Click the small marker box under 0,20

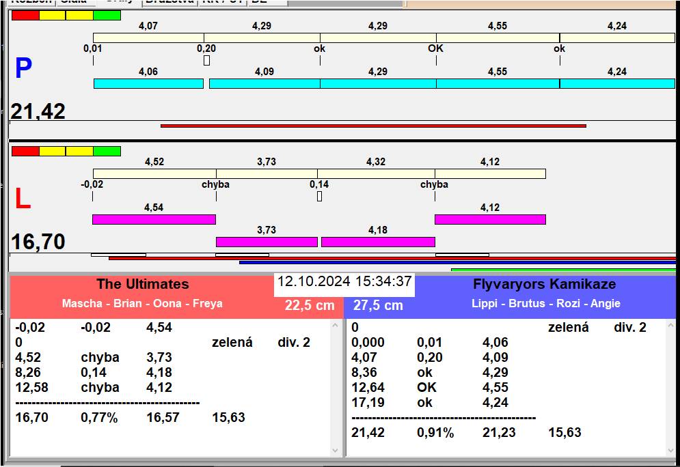(x=206, y=60)
